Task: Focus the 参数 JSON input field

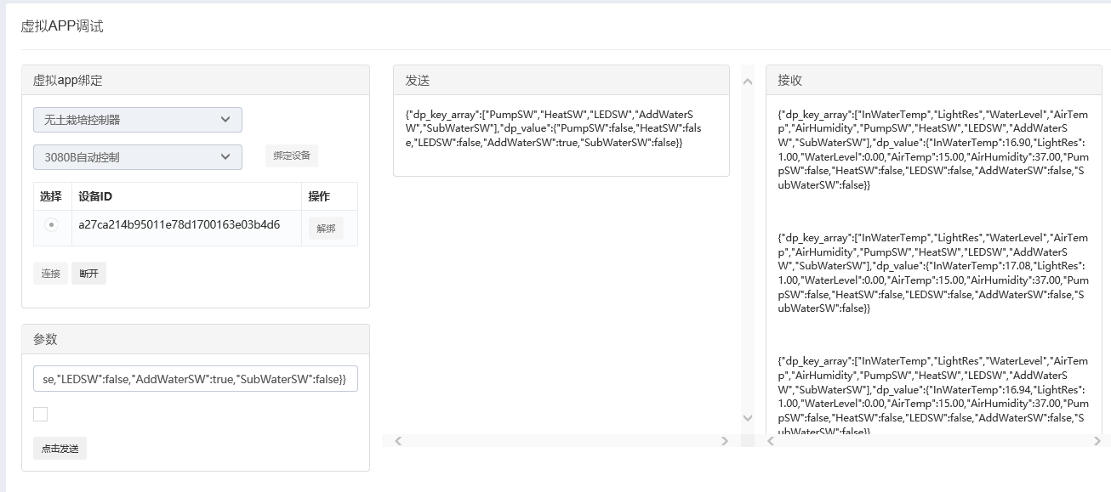Action: [x=195, y=379]
